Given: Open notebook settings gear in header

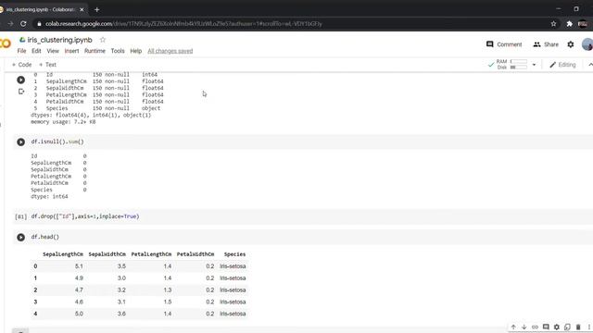Looking at the screenshot, I should pos(571,44).
